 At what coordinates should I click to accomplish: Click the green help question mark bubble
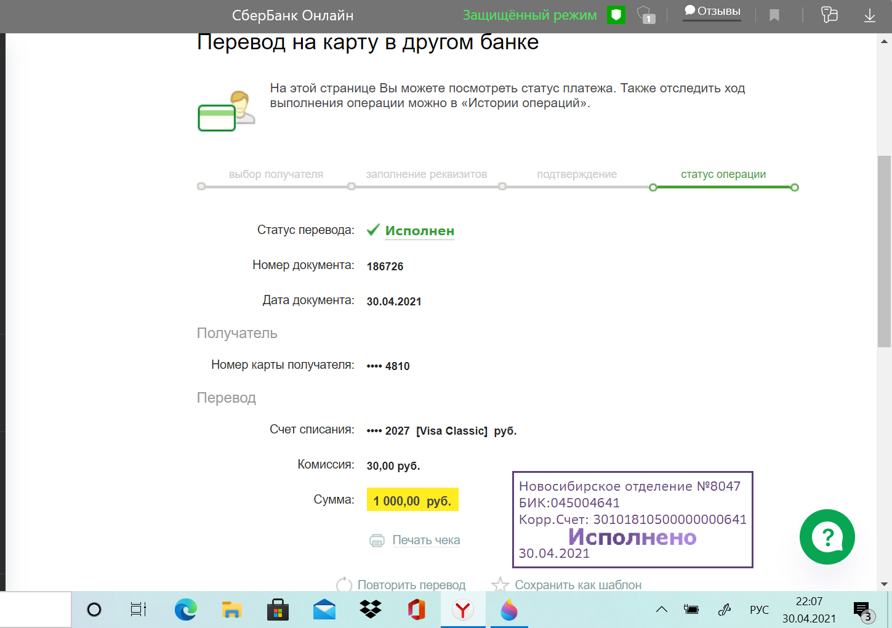pos(827,537)
